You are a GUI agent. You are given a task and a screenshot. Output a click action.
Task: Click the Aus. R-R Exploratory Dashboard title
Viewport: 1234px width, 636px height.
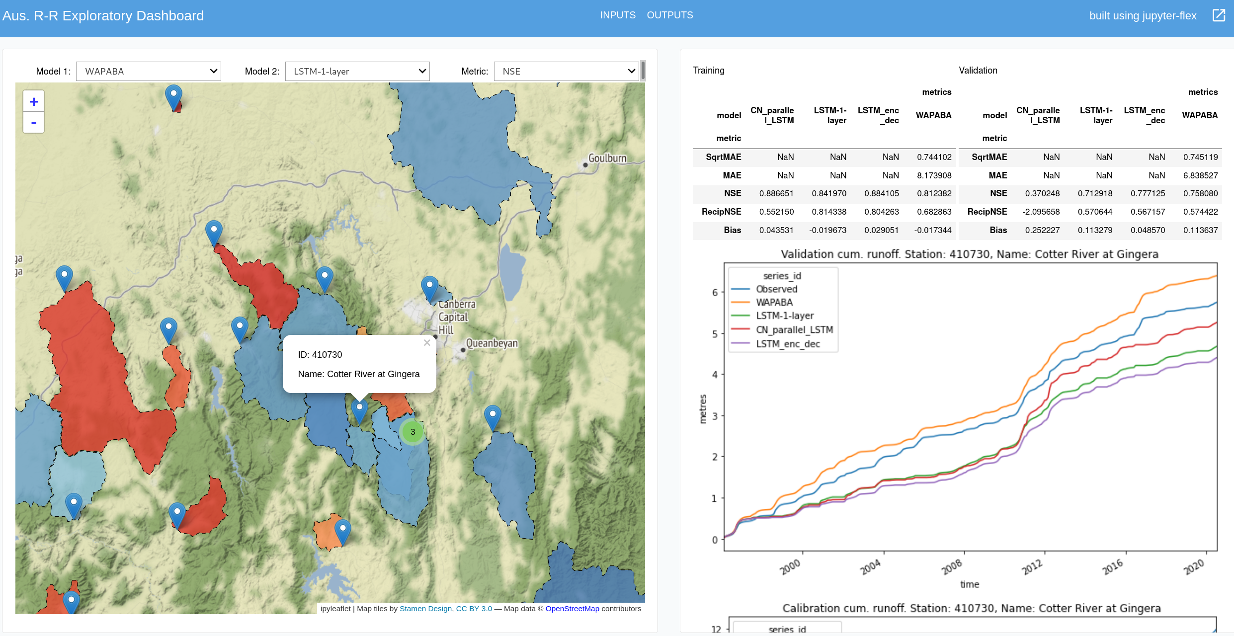click(103, 16)
